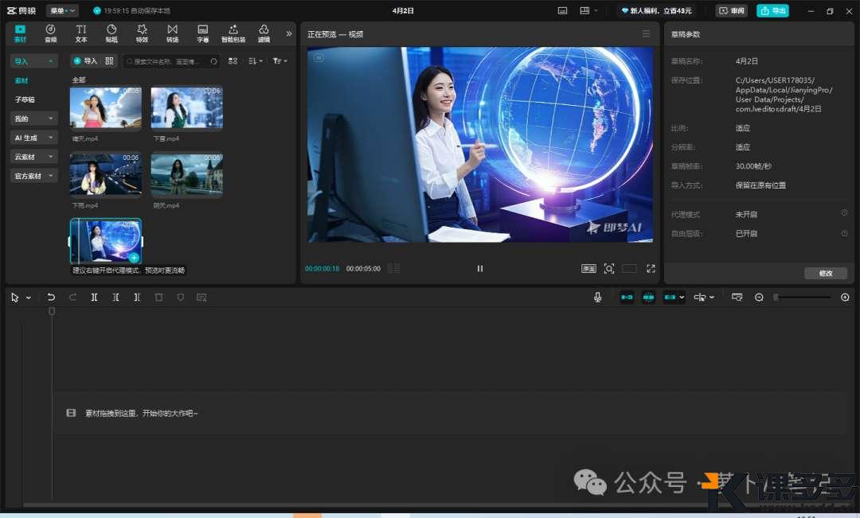The image size is (860, 518).
Task: Switch to the 转场 (Transitions) tab
Action: (172, 33)
